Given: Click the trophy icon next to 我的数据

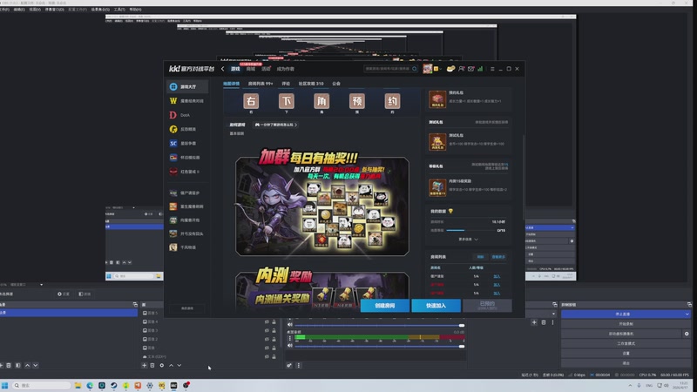Looking at the screenshot, I should (x=450, y=211).
